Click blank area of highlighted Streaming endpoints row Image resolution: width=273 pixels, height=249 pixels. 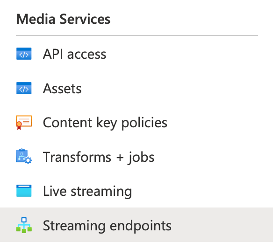[221, 225]
